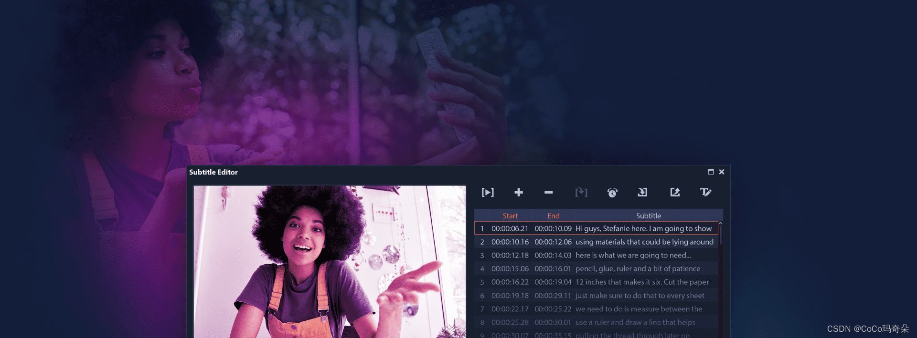The image size is (917, 338).
Task: Open text options with T pen icon
Action: pyautogui.click(x=705, y=192)
